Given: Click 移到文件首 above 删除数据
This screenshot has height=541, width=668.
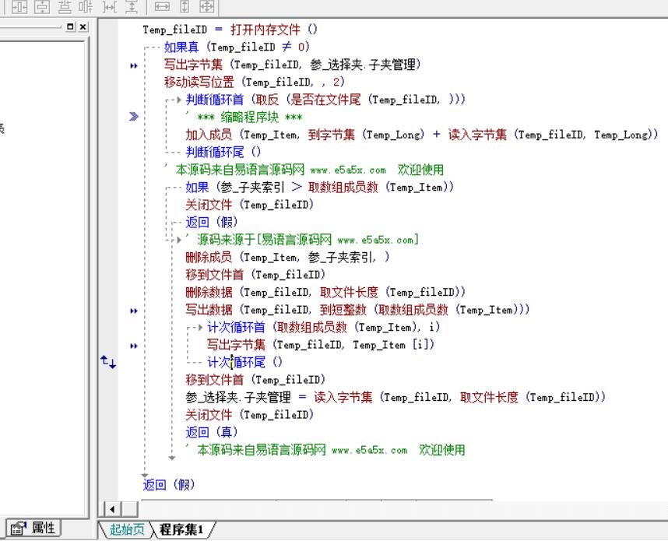Looking at the screenshot, I should [215, 275].
